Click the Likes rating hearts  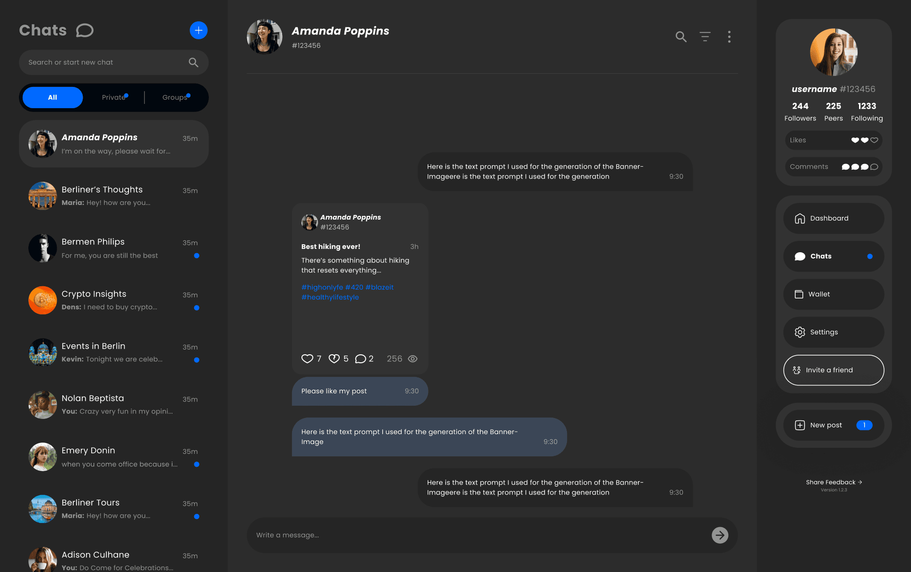point(864,140)
